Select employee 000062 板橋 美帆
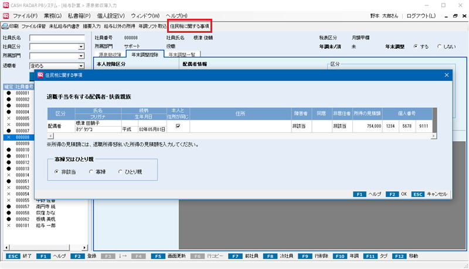 pyautogui.click(x=46, y=219)
